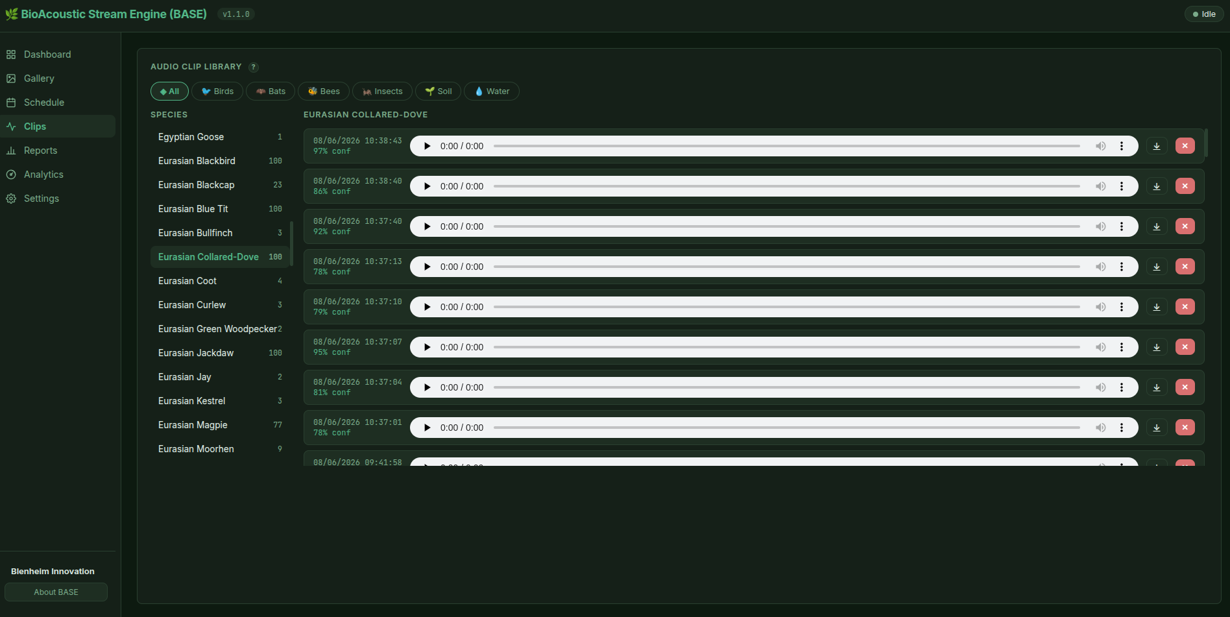The height and width of the screenshot is (617, 1230).
Task: Download the 10:38:43 clip
Action: pos(1157,146)
